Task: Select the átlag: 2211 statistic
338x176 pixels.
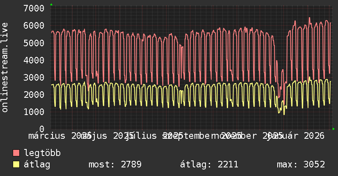Action: point(209,165)
